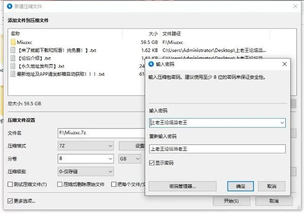This screenshot has height=213, width=304.
Task: Click the 设置 button beside the 7Z format
Action: coord(132,146)
